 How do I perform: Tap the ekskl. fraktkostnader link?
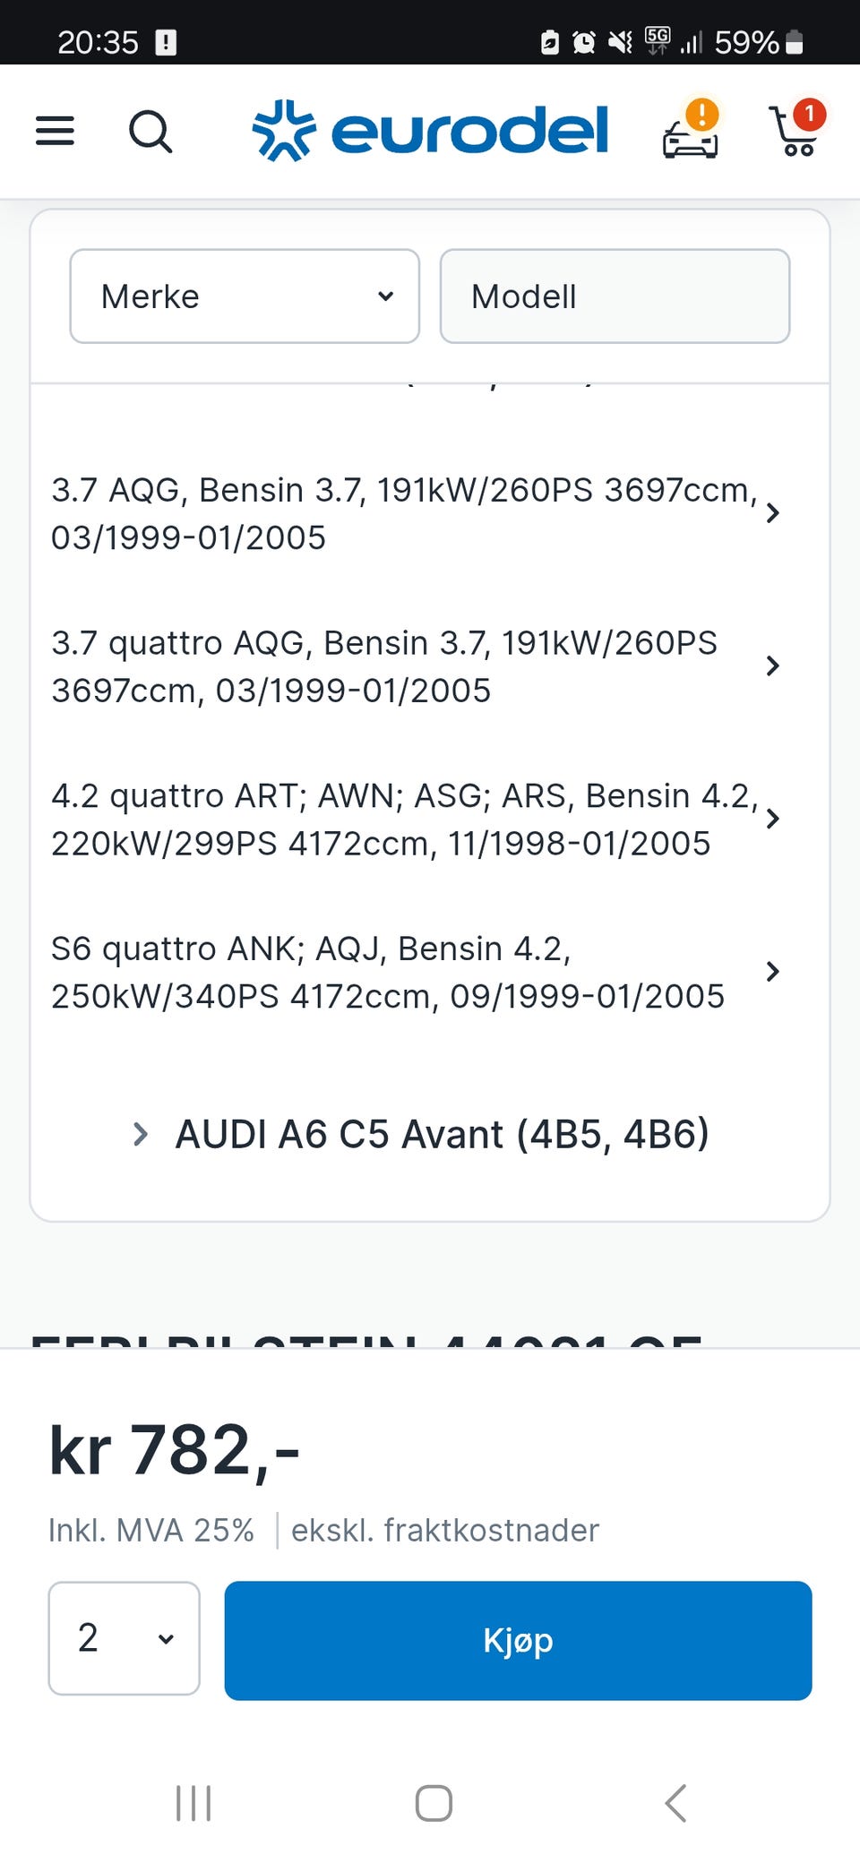tap(445, 1531)
